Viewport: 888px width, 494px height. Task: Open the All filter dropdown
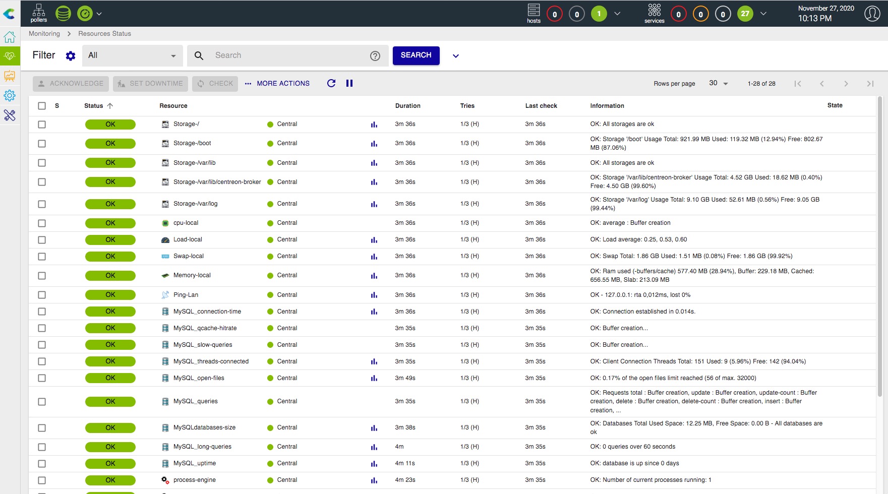(x=132, y=55)
